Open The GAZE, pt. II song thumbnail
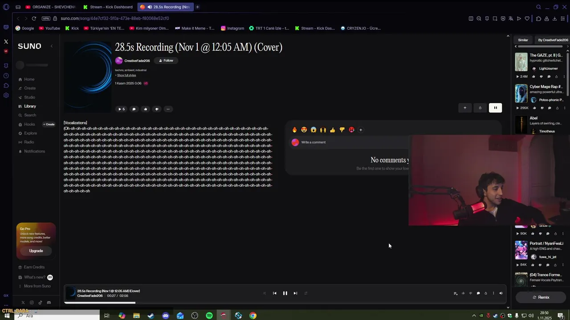This screenshot has height=320, width=570. [x=521, y=62]
